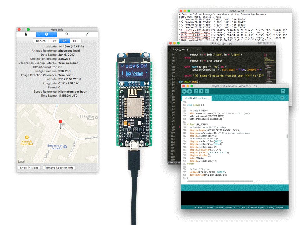This screenshot has height=225, width=300.
Task: Close the More Info window
Action: pos(19,29)
